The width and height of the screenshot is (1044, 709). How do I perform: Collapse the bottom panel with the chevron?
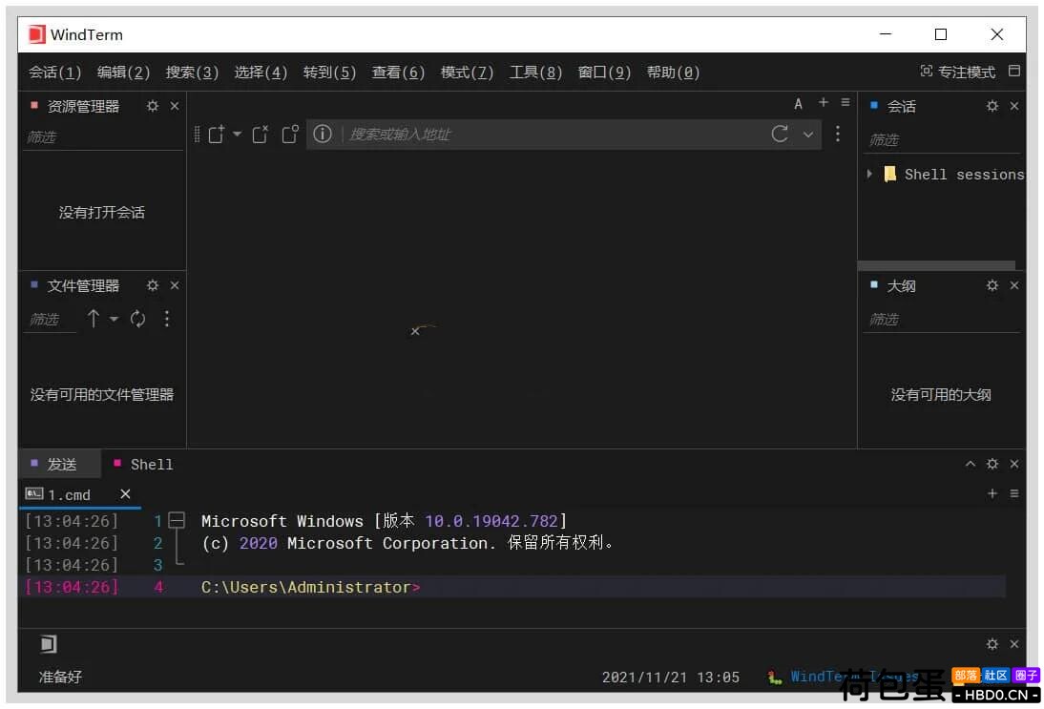[x=971, y=464]
